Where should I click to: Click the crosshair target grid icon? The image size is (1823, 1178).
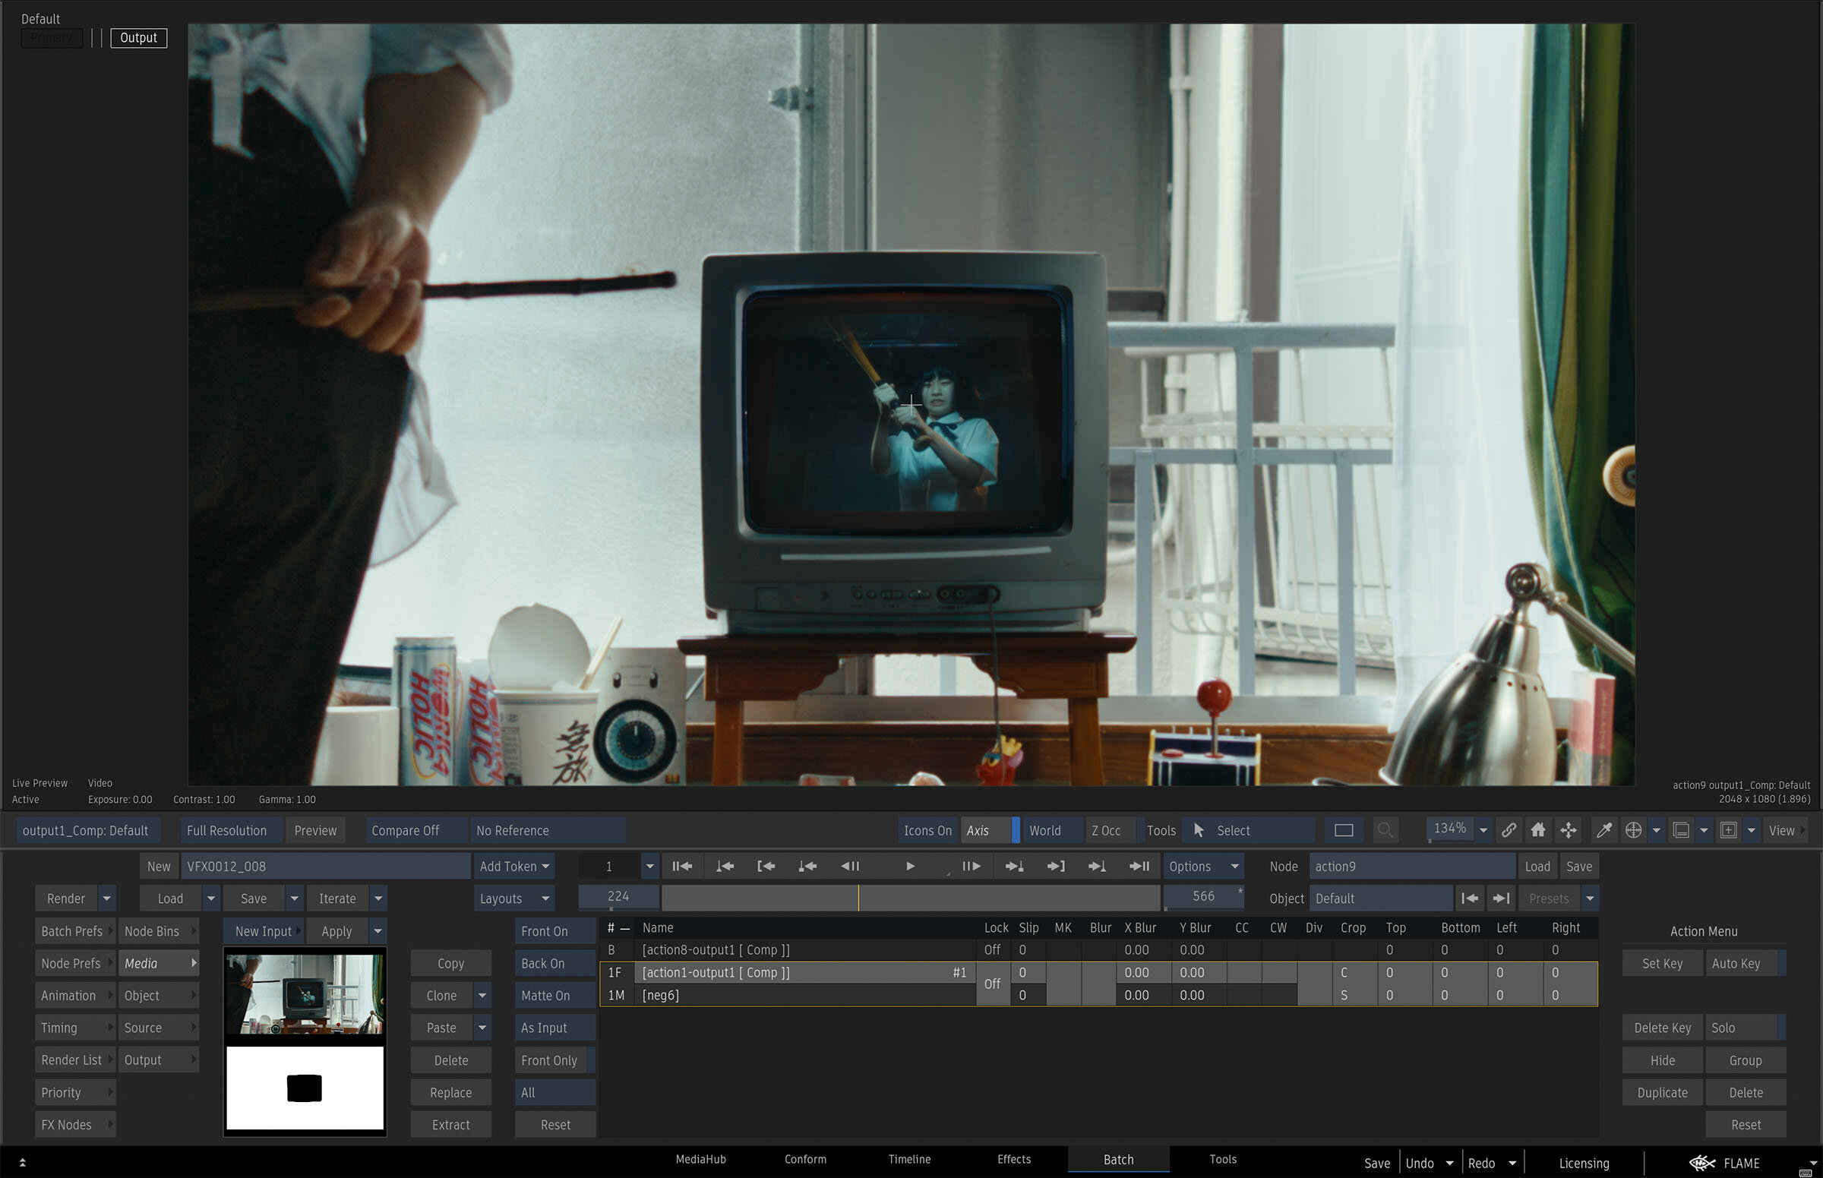(x=1633, y=830)
